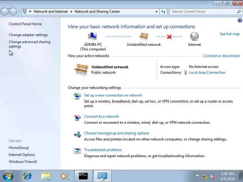Open Windows Explorer folder on taskbar
This screenshot has width=243, height=182.
46,176
